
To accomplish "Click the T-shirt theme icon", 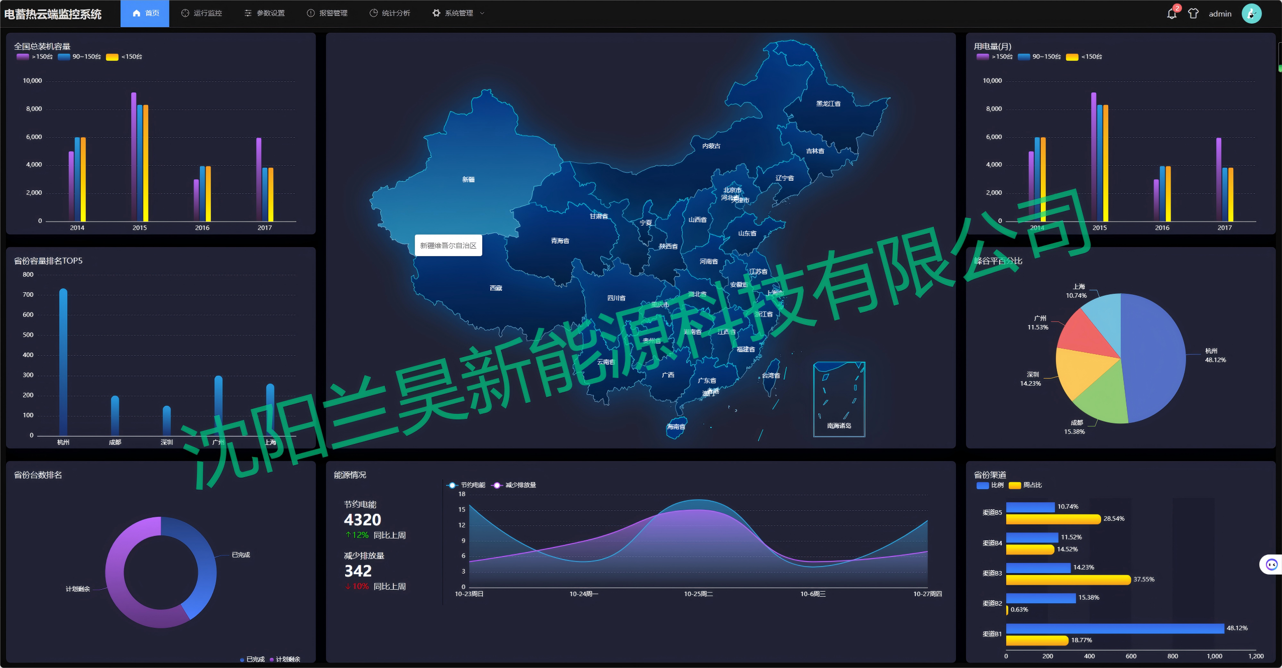I will [1193, 14].
